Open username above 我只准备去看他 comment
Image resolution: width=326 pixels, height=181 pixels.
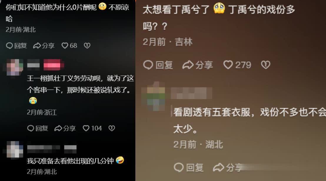point(44,148)
